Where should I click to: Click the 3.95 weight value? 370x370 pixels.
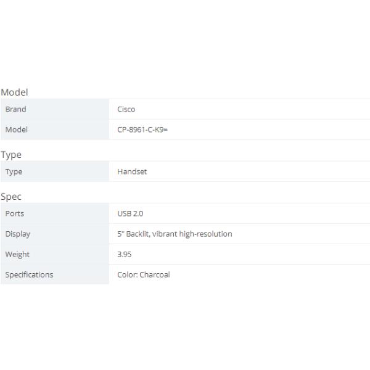125,254
